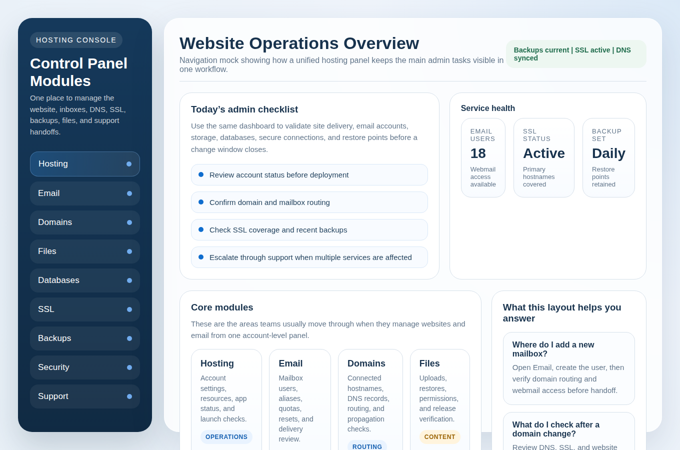Click the Hosting Console badge
Image resolution: width=680 pixels, height=450 pixels.
76,40
